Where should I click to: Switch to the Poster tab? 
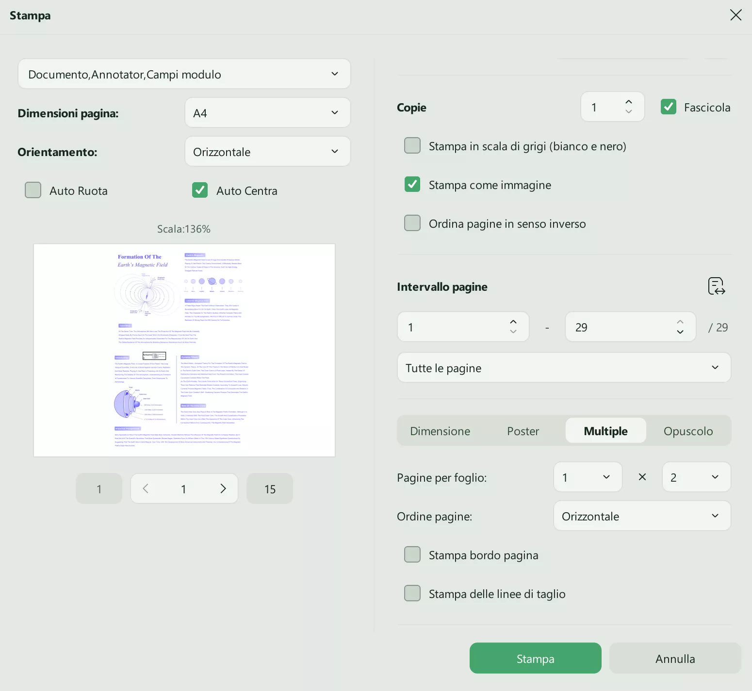coord(523,431)
